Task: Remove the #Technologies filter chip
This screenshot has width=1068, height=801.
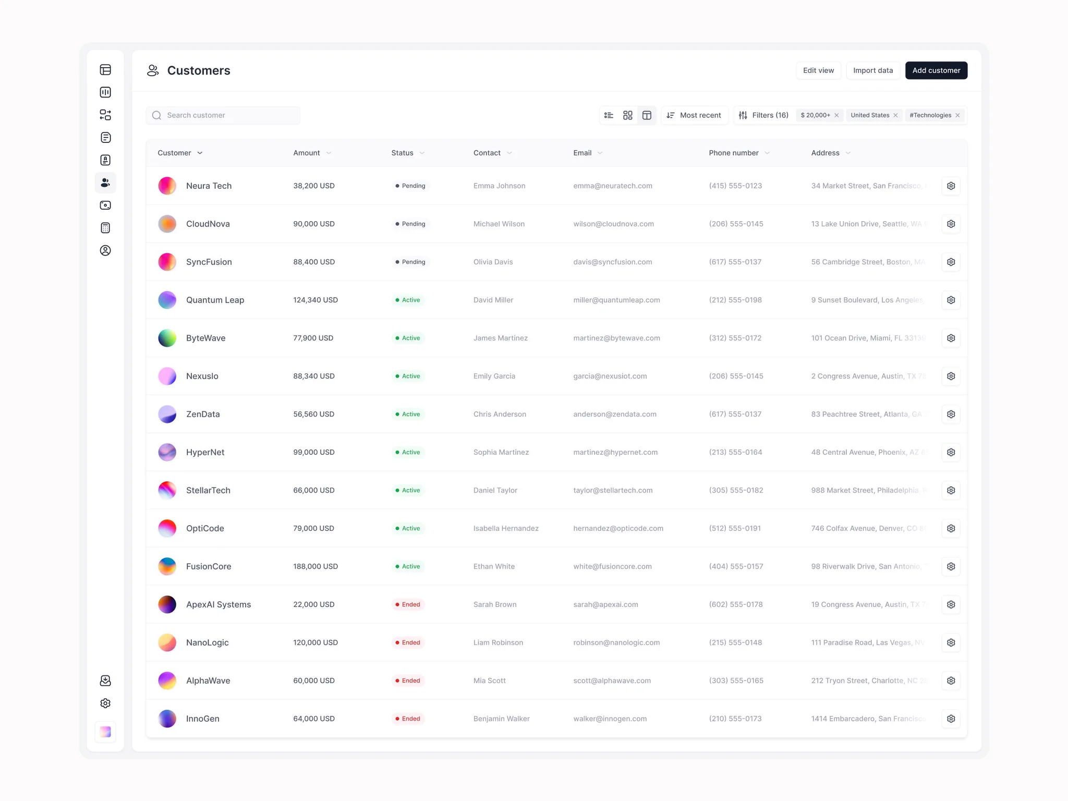Action: pos(957,115)
